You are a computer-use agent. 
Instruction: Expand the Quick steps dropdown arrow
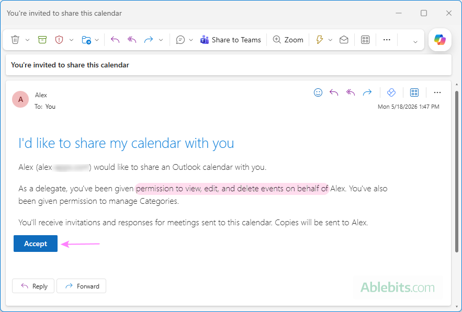click(330, 40)
